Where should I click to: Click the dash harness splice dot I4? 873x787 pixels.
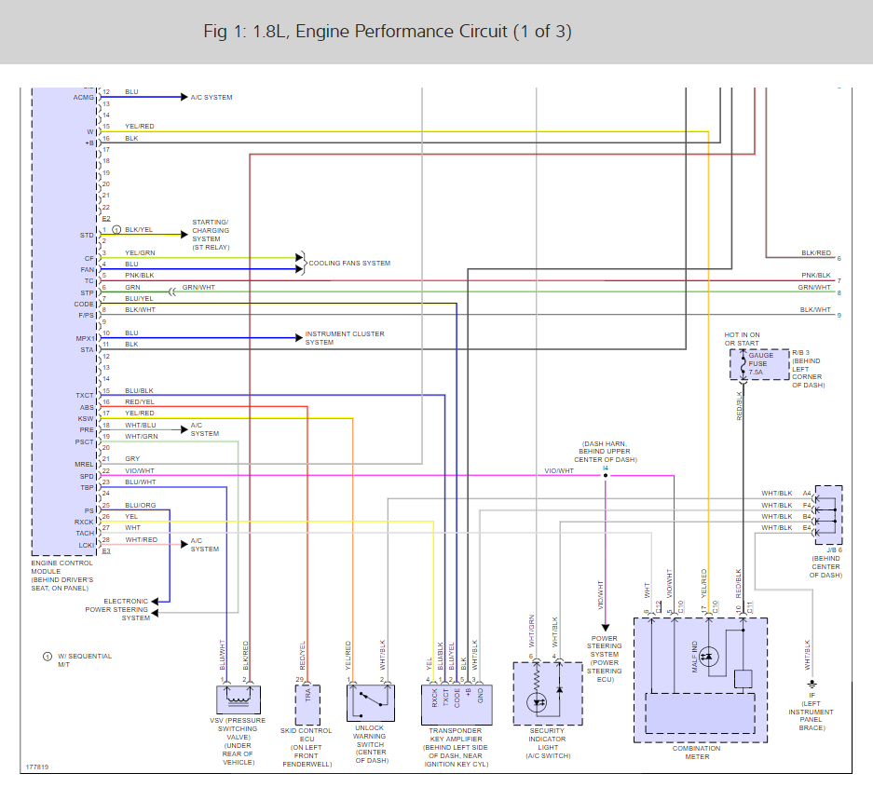(606, 475)
